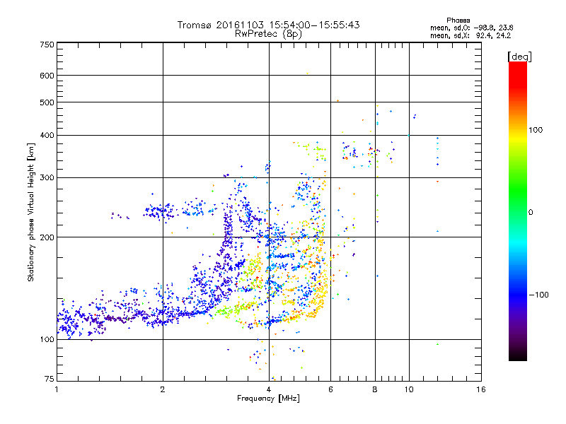Click the x-axis tick label '4'
566x424 pixels.
tap(269, 389)
